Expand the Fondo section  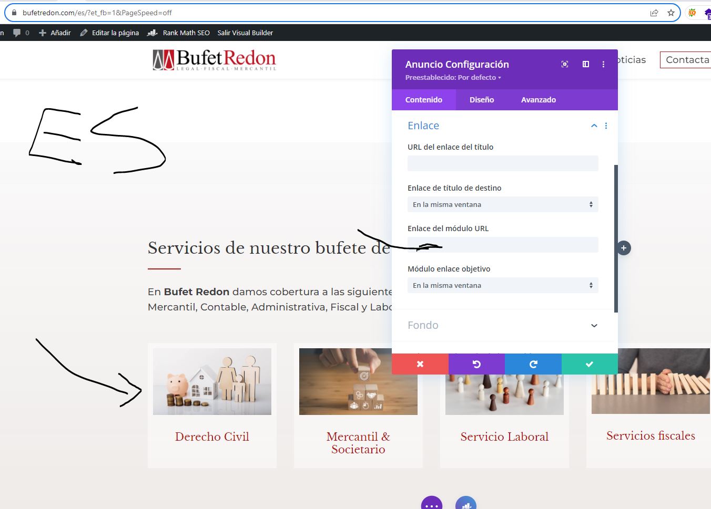pos(594,326)
